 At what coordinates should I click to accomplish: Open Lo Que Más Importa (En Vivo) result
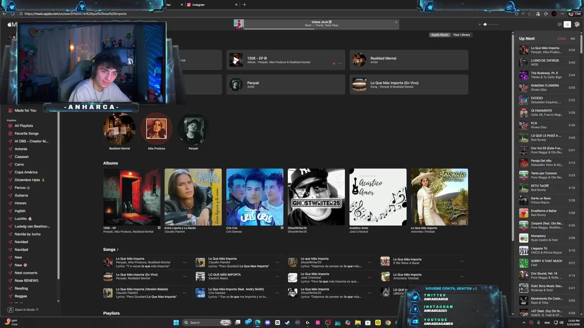(409, 85)
